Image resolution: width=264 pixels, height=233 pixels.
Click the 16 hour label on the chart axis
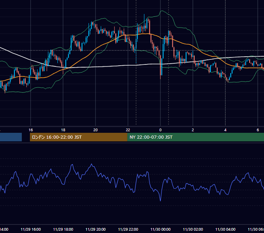31,130
